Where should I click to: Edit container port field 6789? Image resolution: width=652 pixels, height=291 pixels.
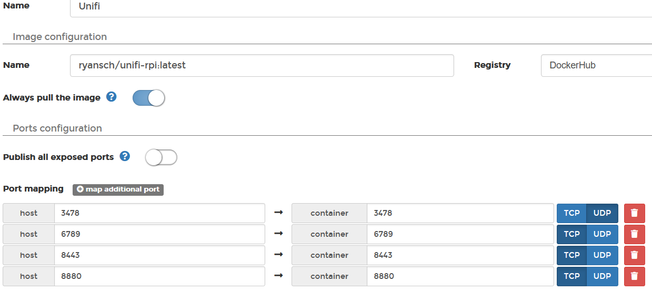click(460, 234)
